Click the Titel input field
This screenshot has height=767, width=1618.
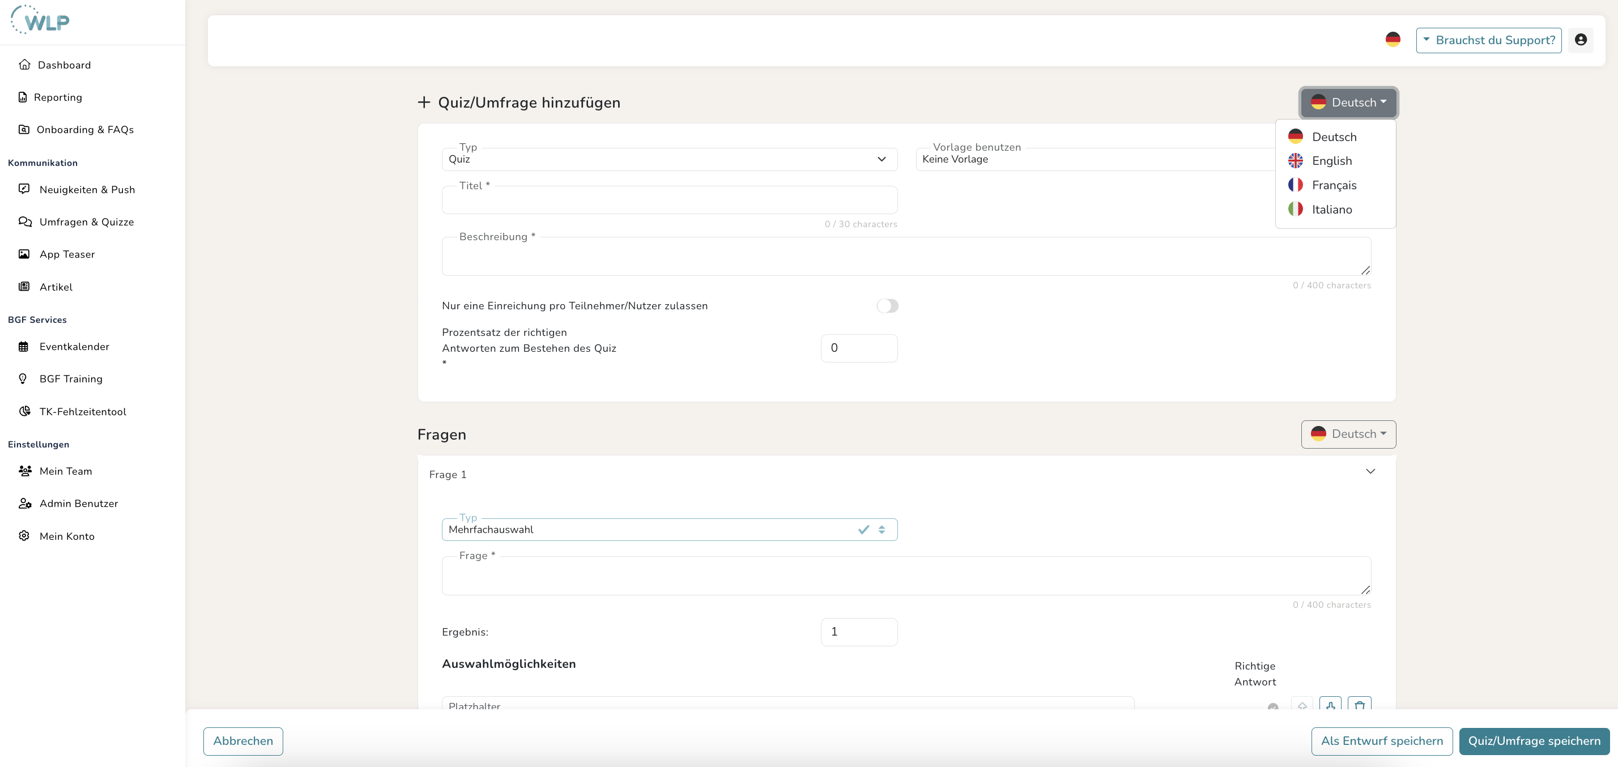tap(669, 201)
